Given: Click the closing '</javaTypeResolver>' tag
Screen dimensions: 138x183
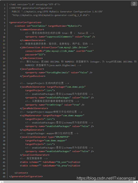Looking at the screenshot, I should (x=33, y=76).
